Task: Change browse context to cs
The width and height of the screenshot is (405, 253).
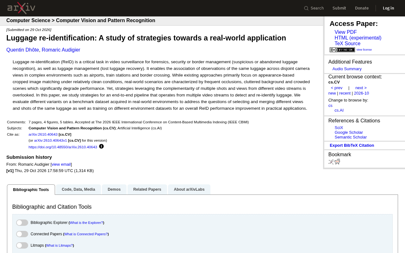Action: click(x=330, y=106)
